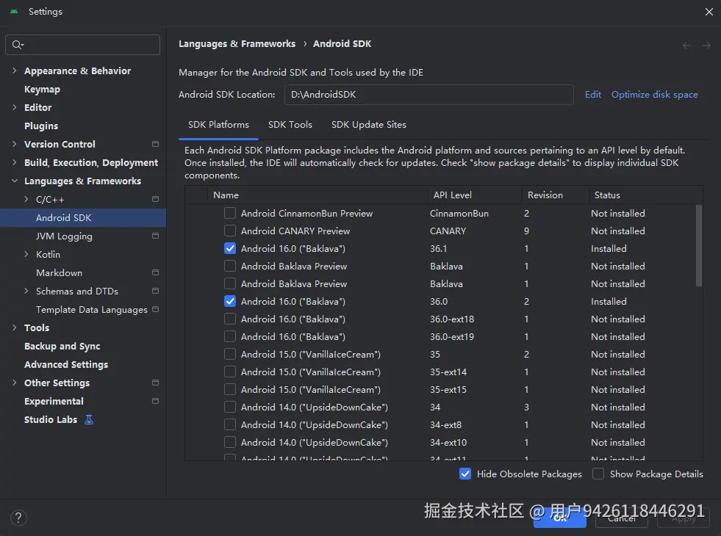This screenshot has height=536, width=721.
Task: Click project-level icon beside Experimental
Action: (155, 401)
